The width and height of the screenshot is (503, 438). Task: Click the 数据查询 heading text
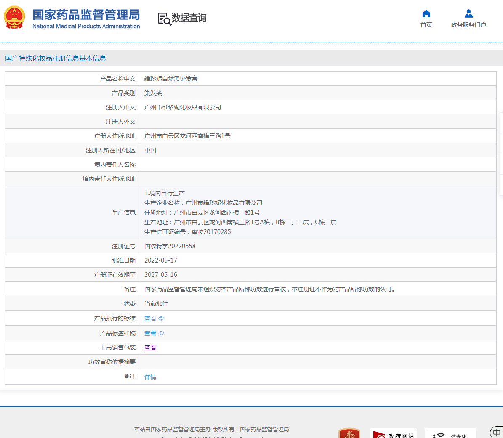tap(189, 18)
